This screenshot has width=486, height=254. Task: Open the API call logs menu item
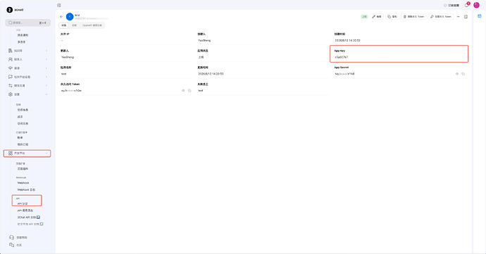(x=25, y=210)
